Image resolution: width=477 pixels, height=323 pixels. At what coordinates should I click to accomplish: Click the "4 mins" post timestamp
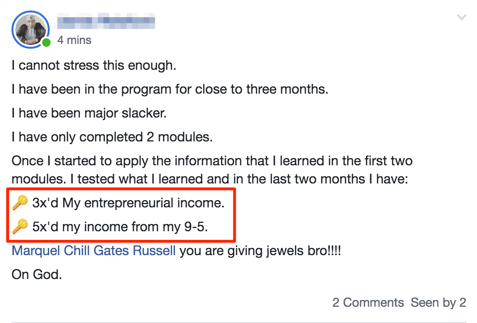click(74, 40)
